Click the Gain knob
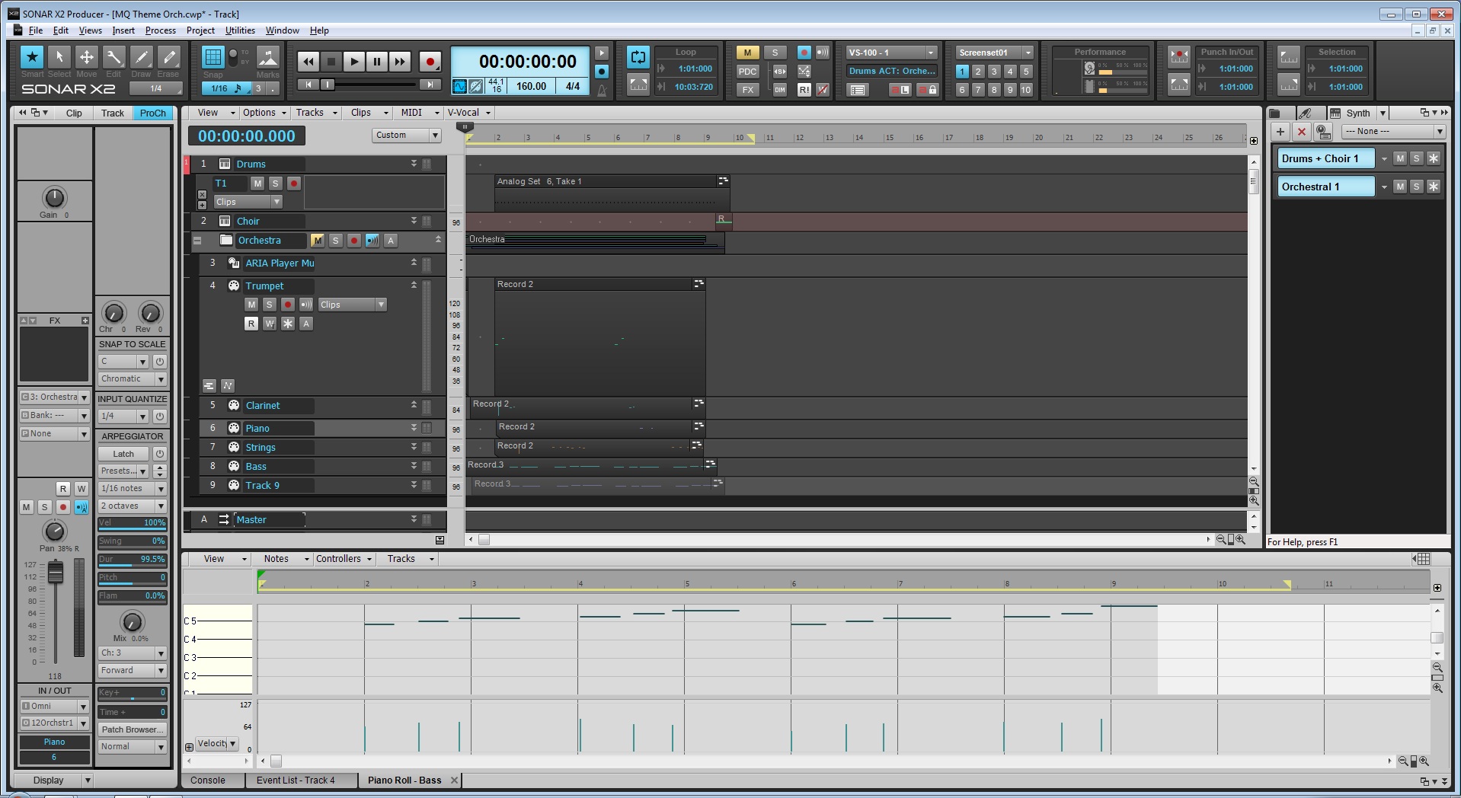Image resolution: width=1461 pixels, height=798 pixels. 55,198
